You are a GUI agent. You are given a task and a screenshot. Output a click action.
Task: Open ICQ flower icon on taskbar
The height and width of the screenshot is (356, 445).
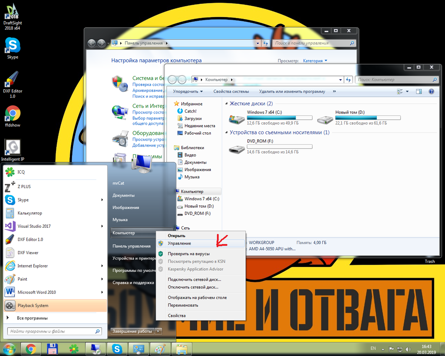74,349
